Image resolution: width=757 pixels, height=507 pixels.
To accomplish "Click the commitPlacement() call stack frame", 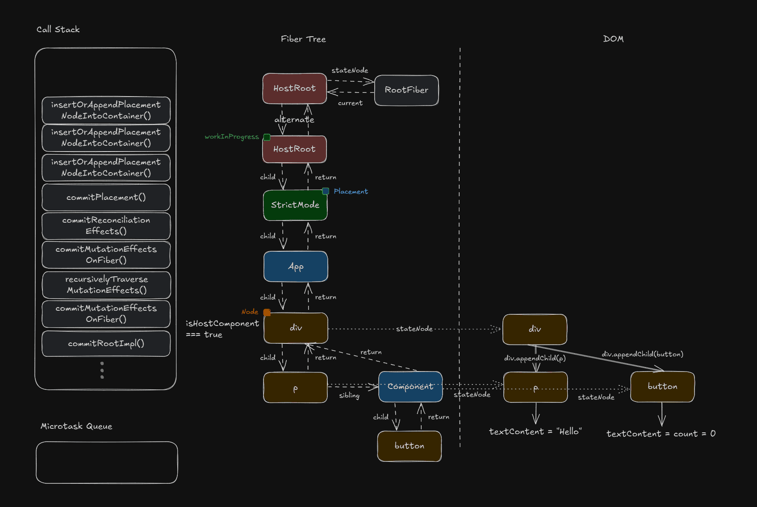I will click(x=106, y=198).
